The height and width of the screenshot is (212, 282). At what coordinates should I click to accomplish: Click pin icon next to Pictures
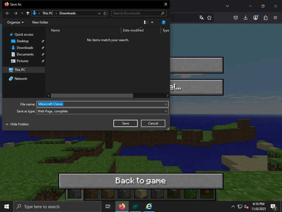(x=43, y=61)
